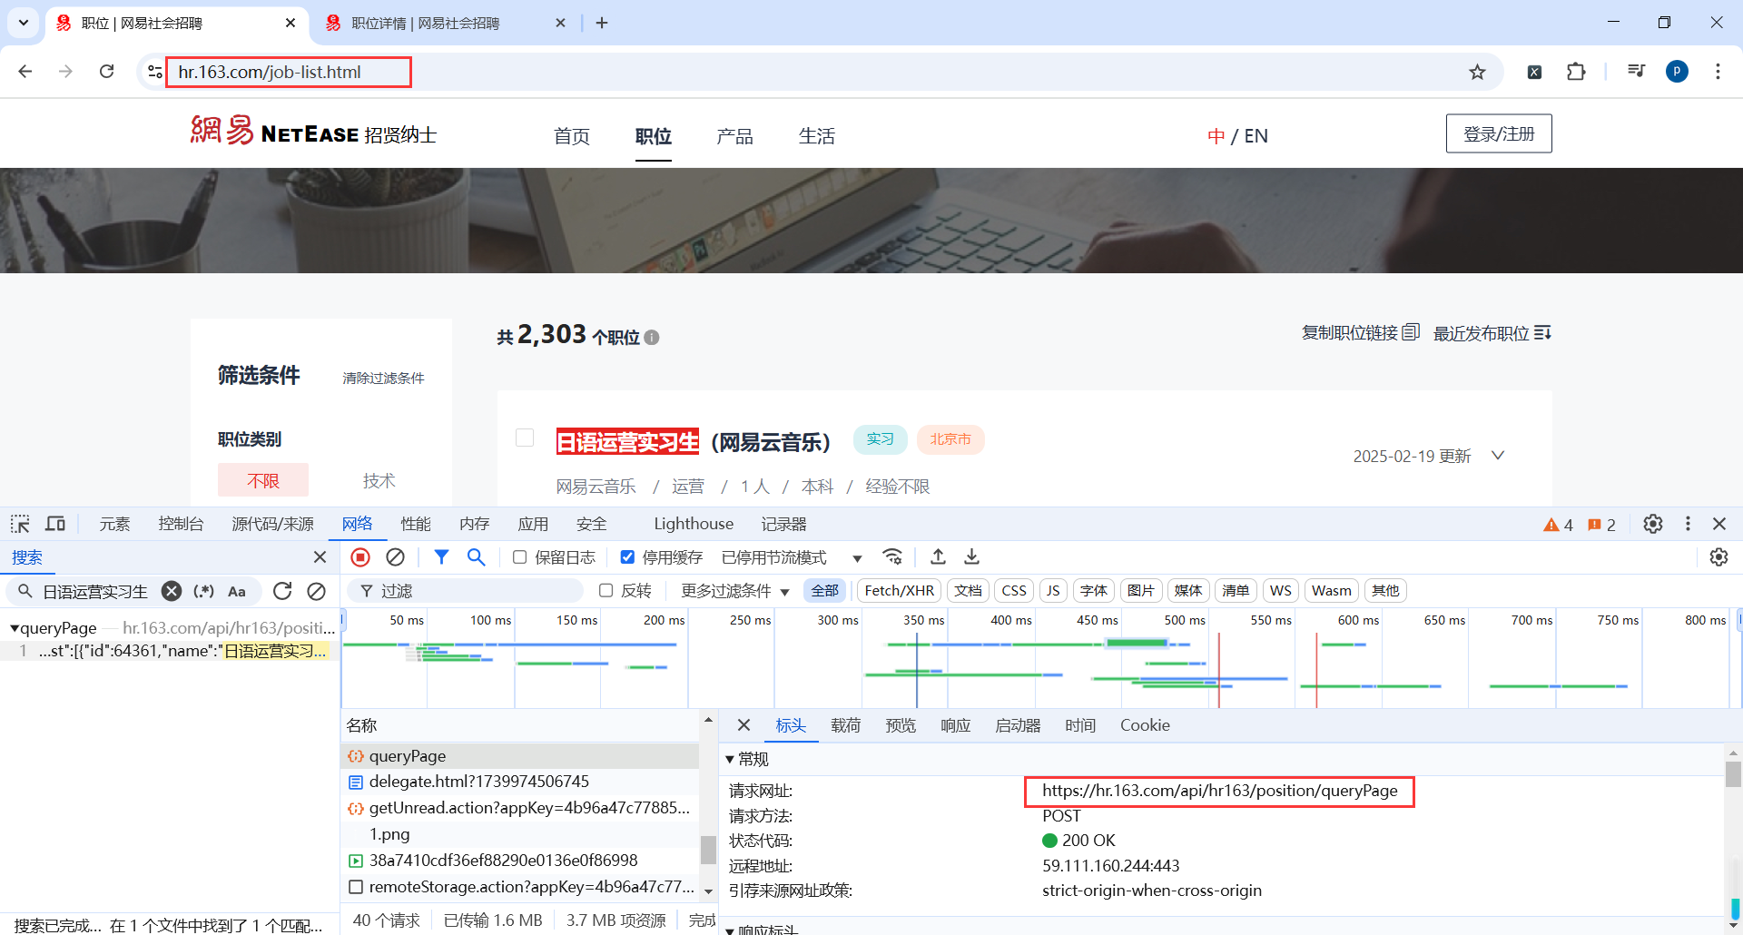This screenshot has height=935, width=1743.
Task: Open the Lighthouse tab
Action: pos(694,524)
